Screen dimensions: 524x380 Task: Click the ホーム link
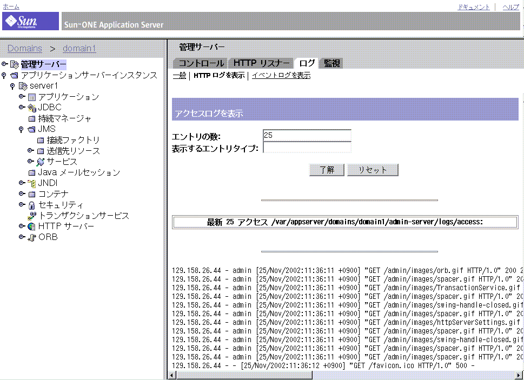tap(11, 6)
